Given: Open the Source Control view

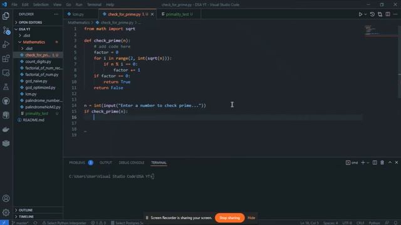Looking at the screenshot, I should click(6, 31).
